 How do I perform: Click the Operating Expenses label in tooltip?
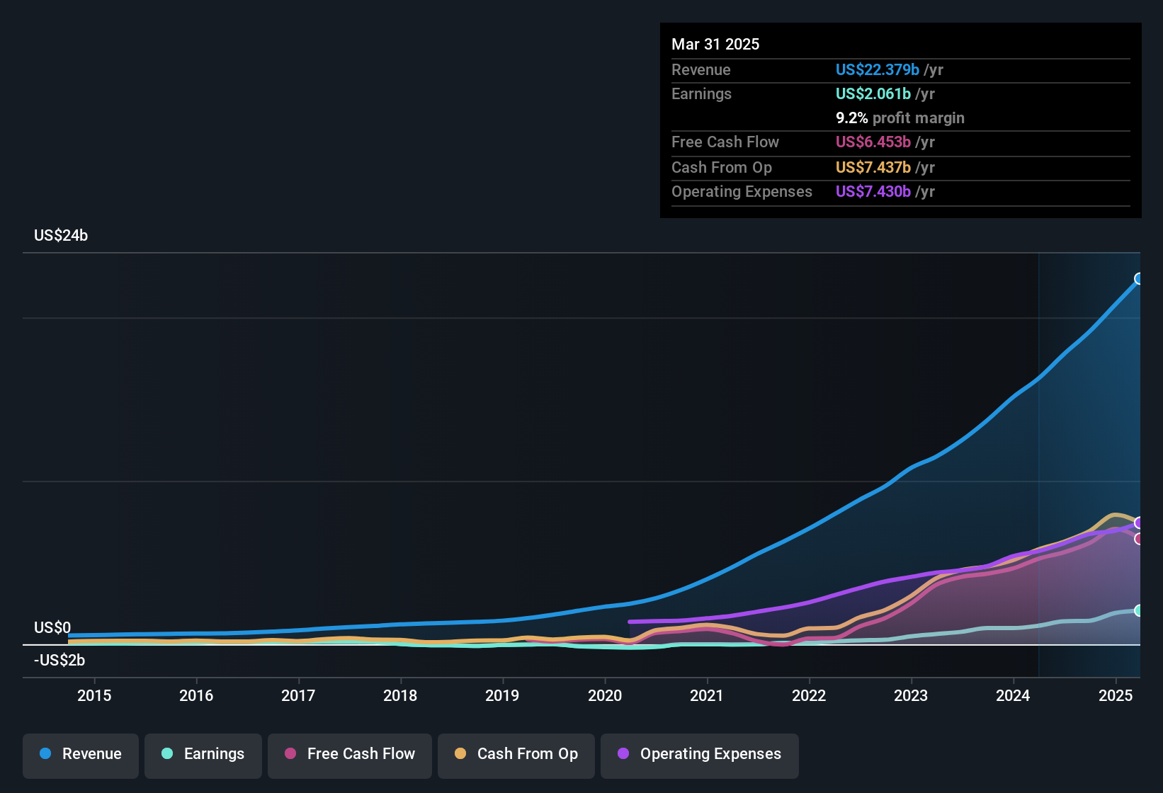click(742, 191)
